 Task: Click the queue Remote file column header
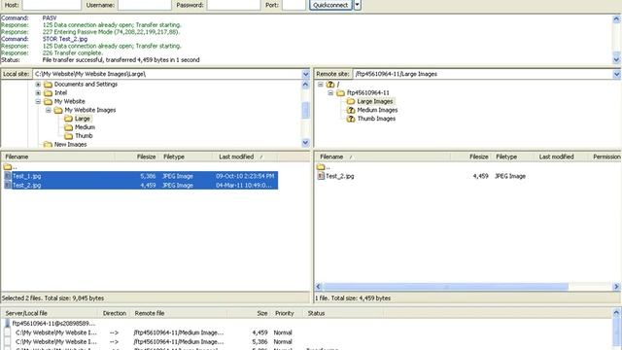(179, 313)
